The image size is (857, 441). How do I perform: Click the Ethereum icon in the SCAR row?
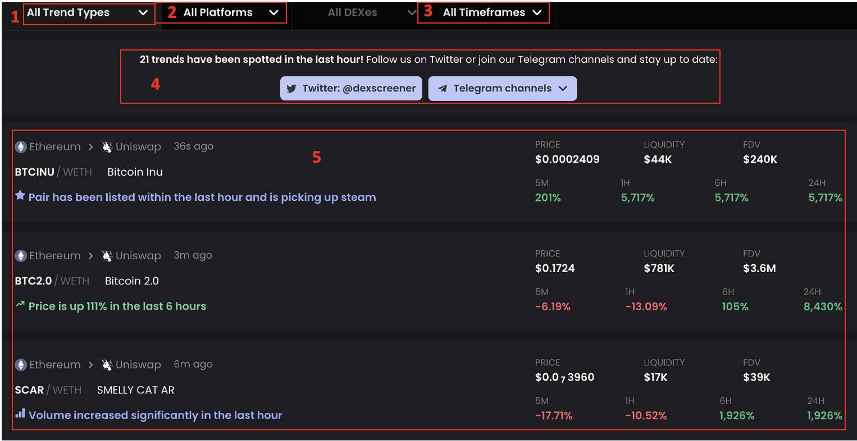point(21,365)
